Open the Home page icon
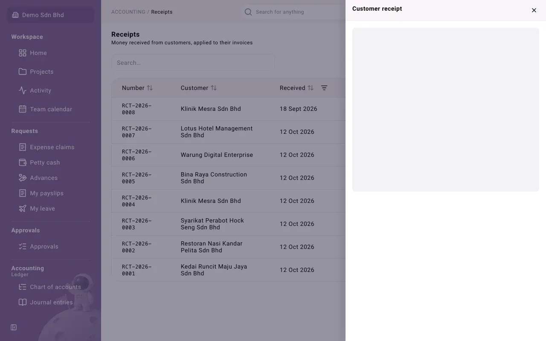The height and width of the screenshot is (341, 546). 23,53
